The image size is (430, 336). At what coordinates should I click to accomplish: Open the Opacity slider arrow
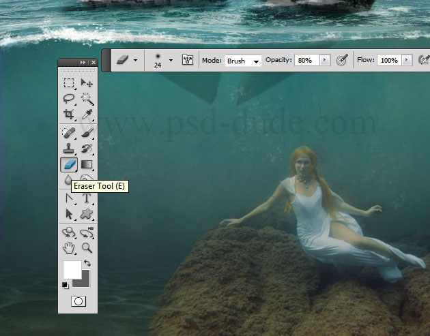click(x=324, y=61)
